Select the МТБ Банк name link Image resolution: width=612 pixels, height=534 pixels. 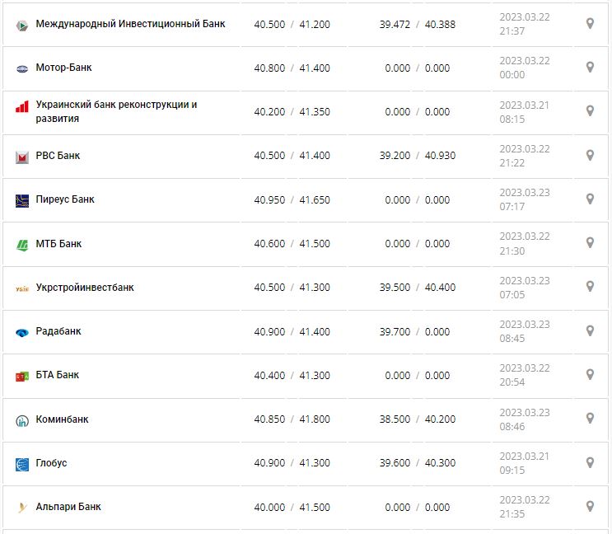[58, 244]
